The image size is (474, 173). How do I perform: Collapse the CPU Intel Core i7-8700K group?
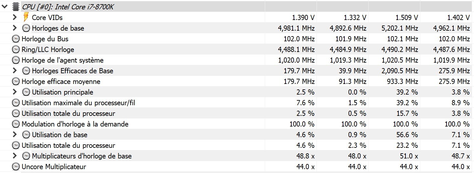(x=5, y=6)
